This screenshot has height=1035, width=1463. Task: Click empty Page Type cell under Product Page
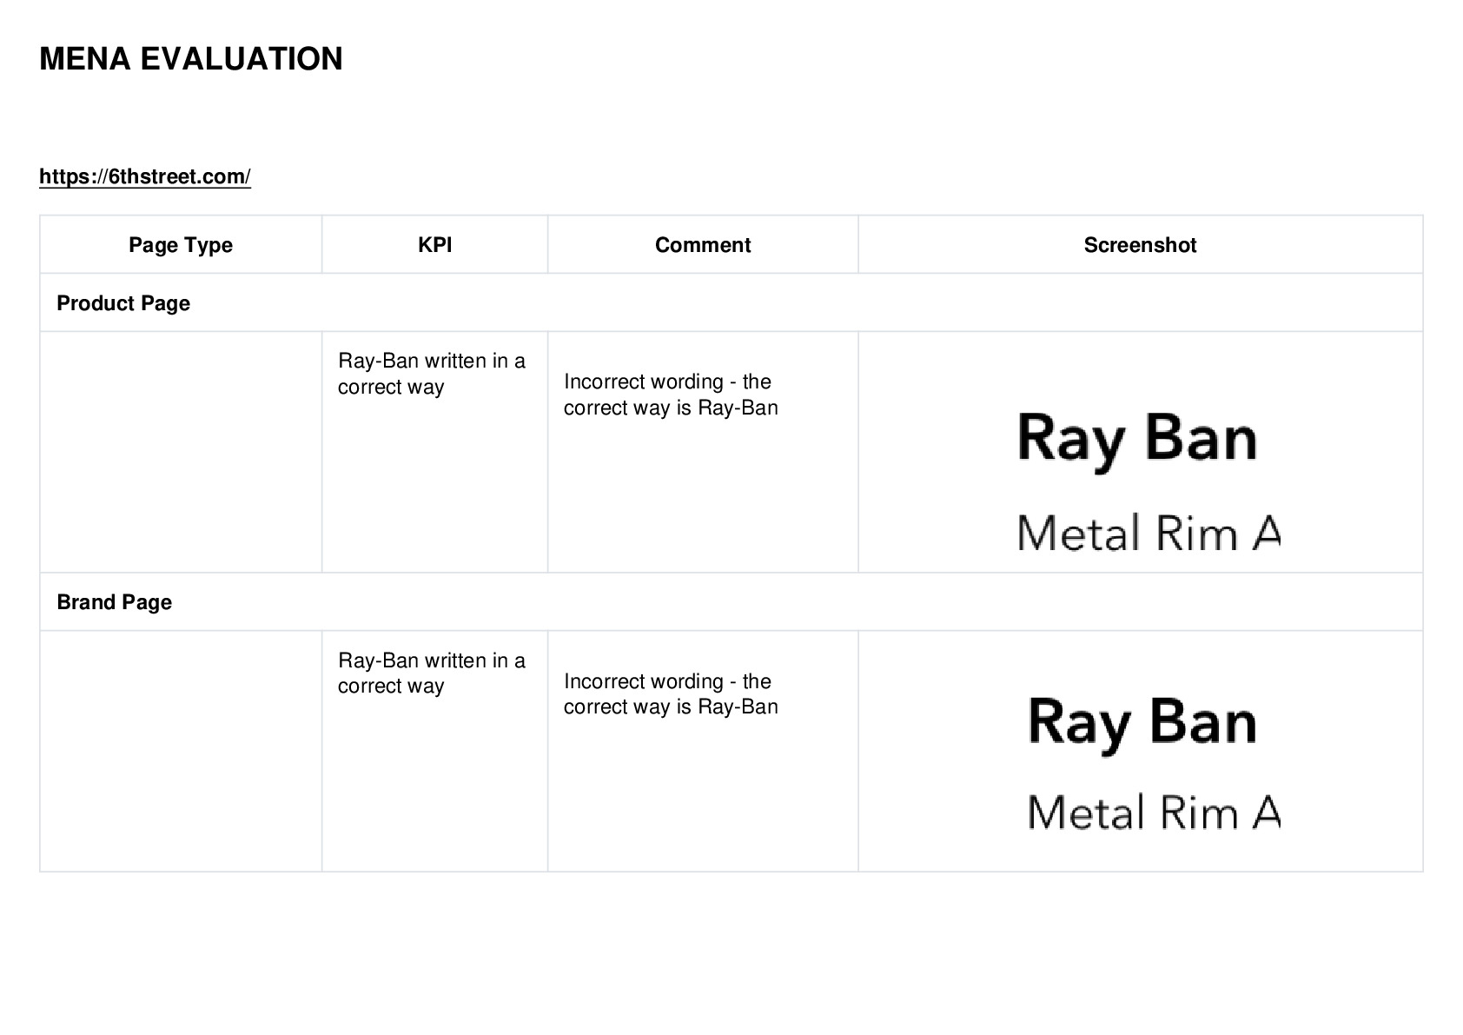point(181,452)
